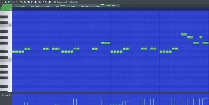209x105 pixels.
Task: Select the Delete tool icon
Action: pyautogui.click(x=32, y=2)
